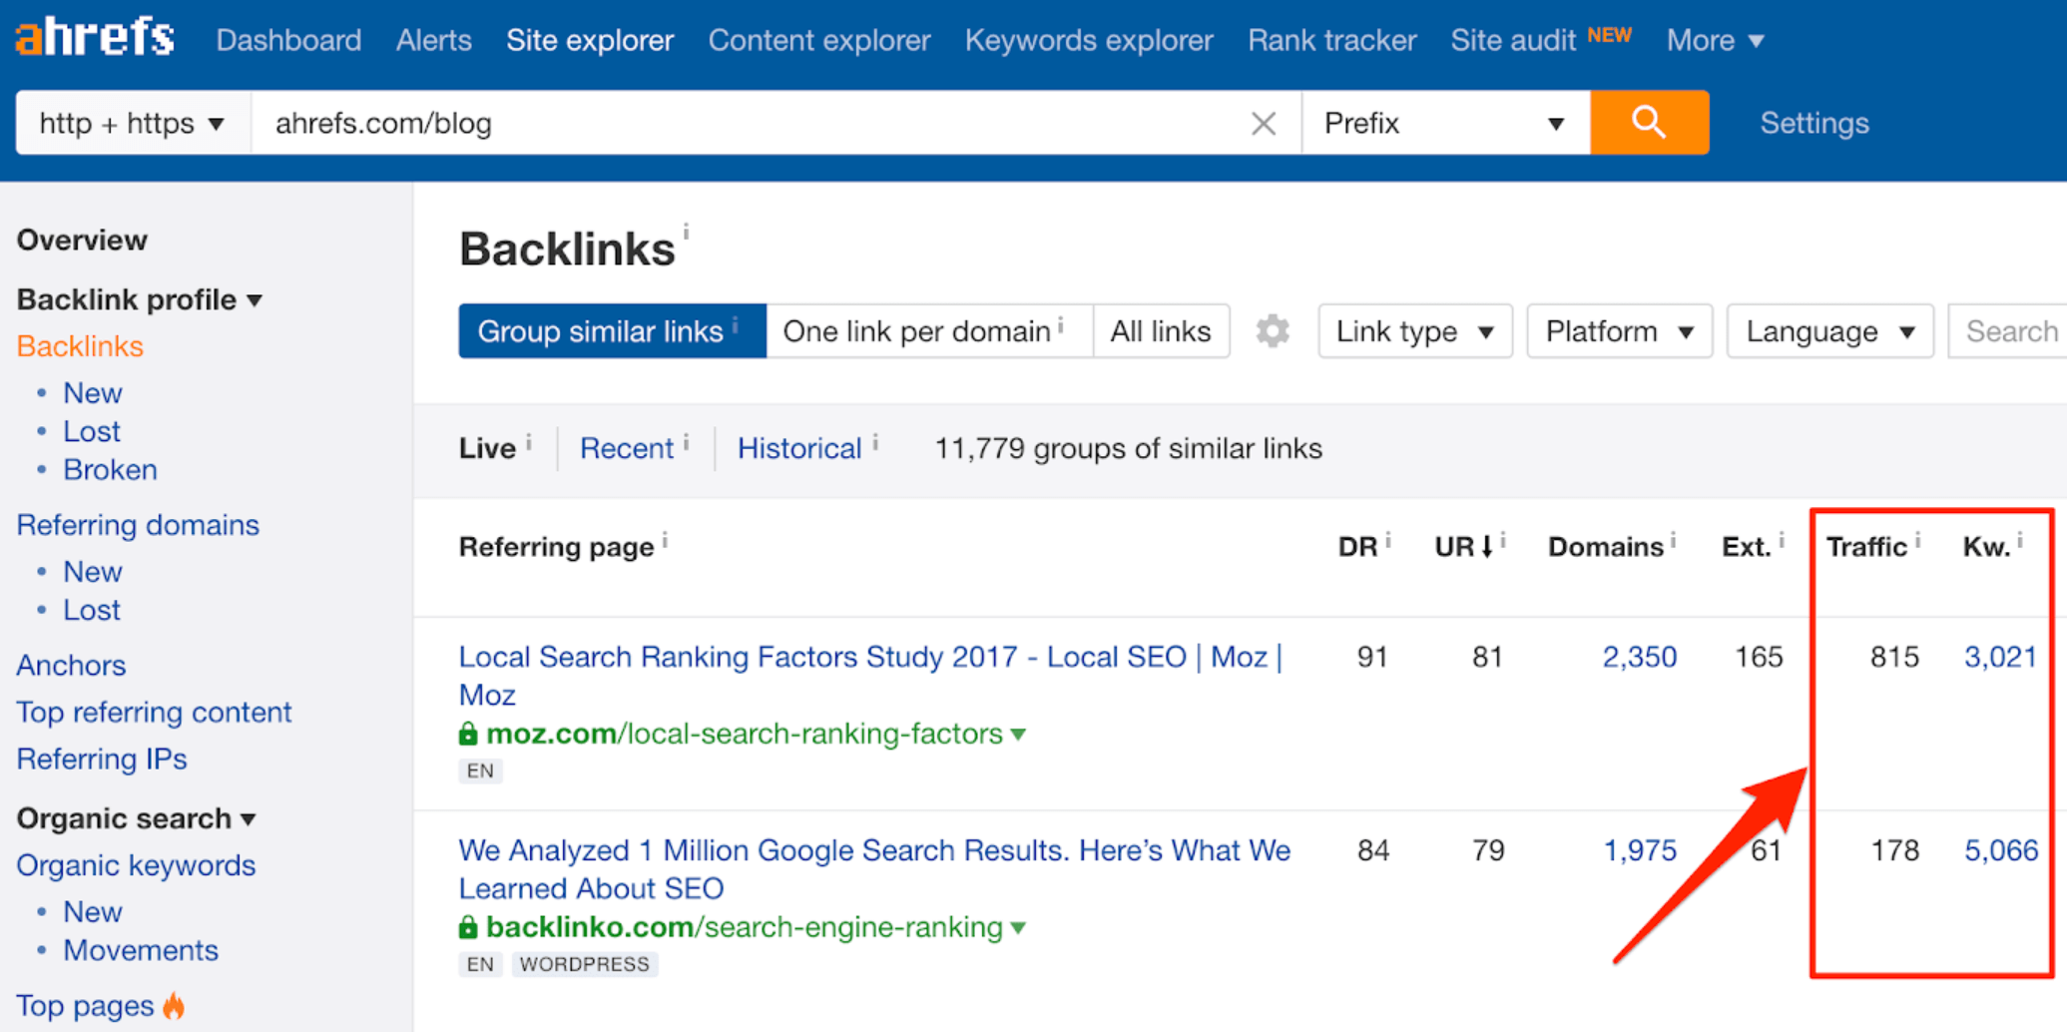2067x1032 pixels.
Task: Show info icon beside Kw. column
Action: click(2019, 540)
